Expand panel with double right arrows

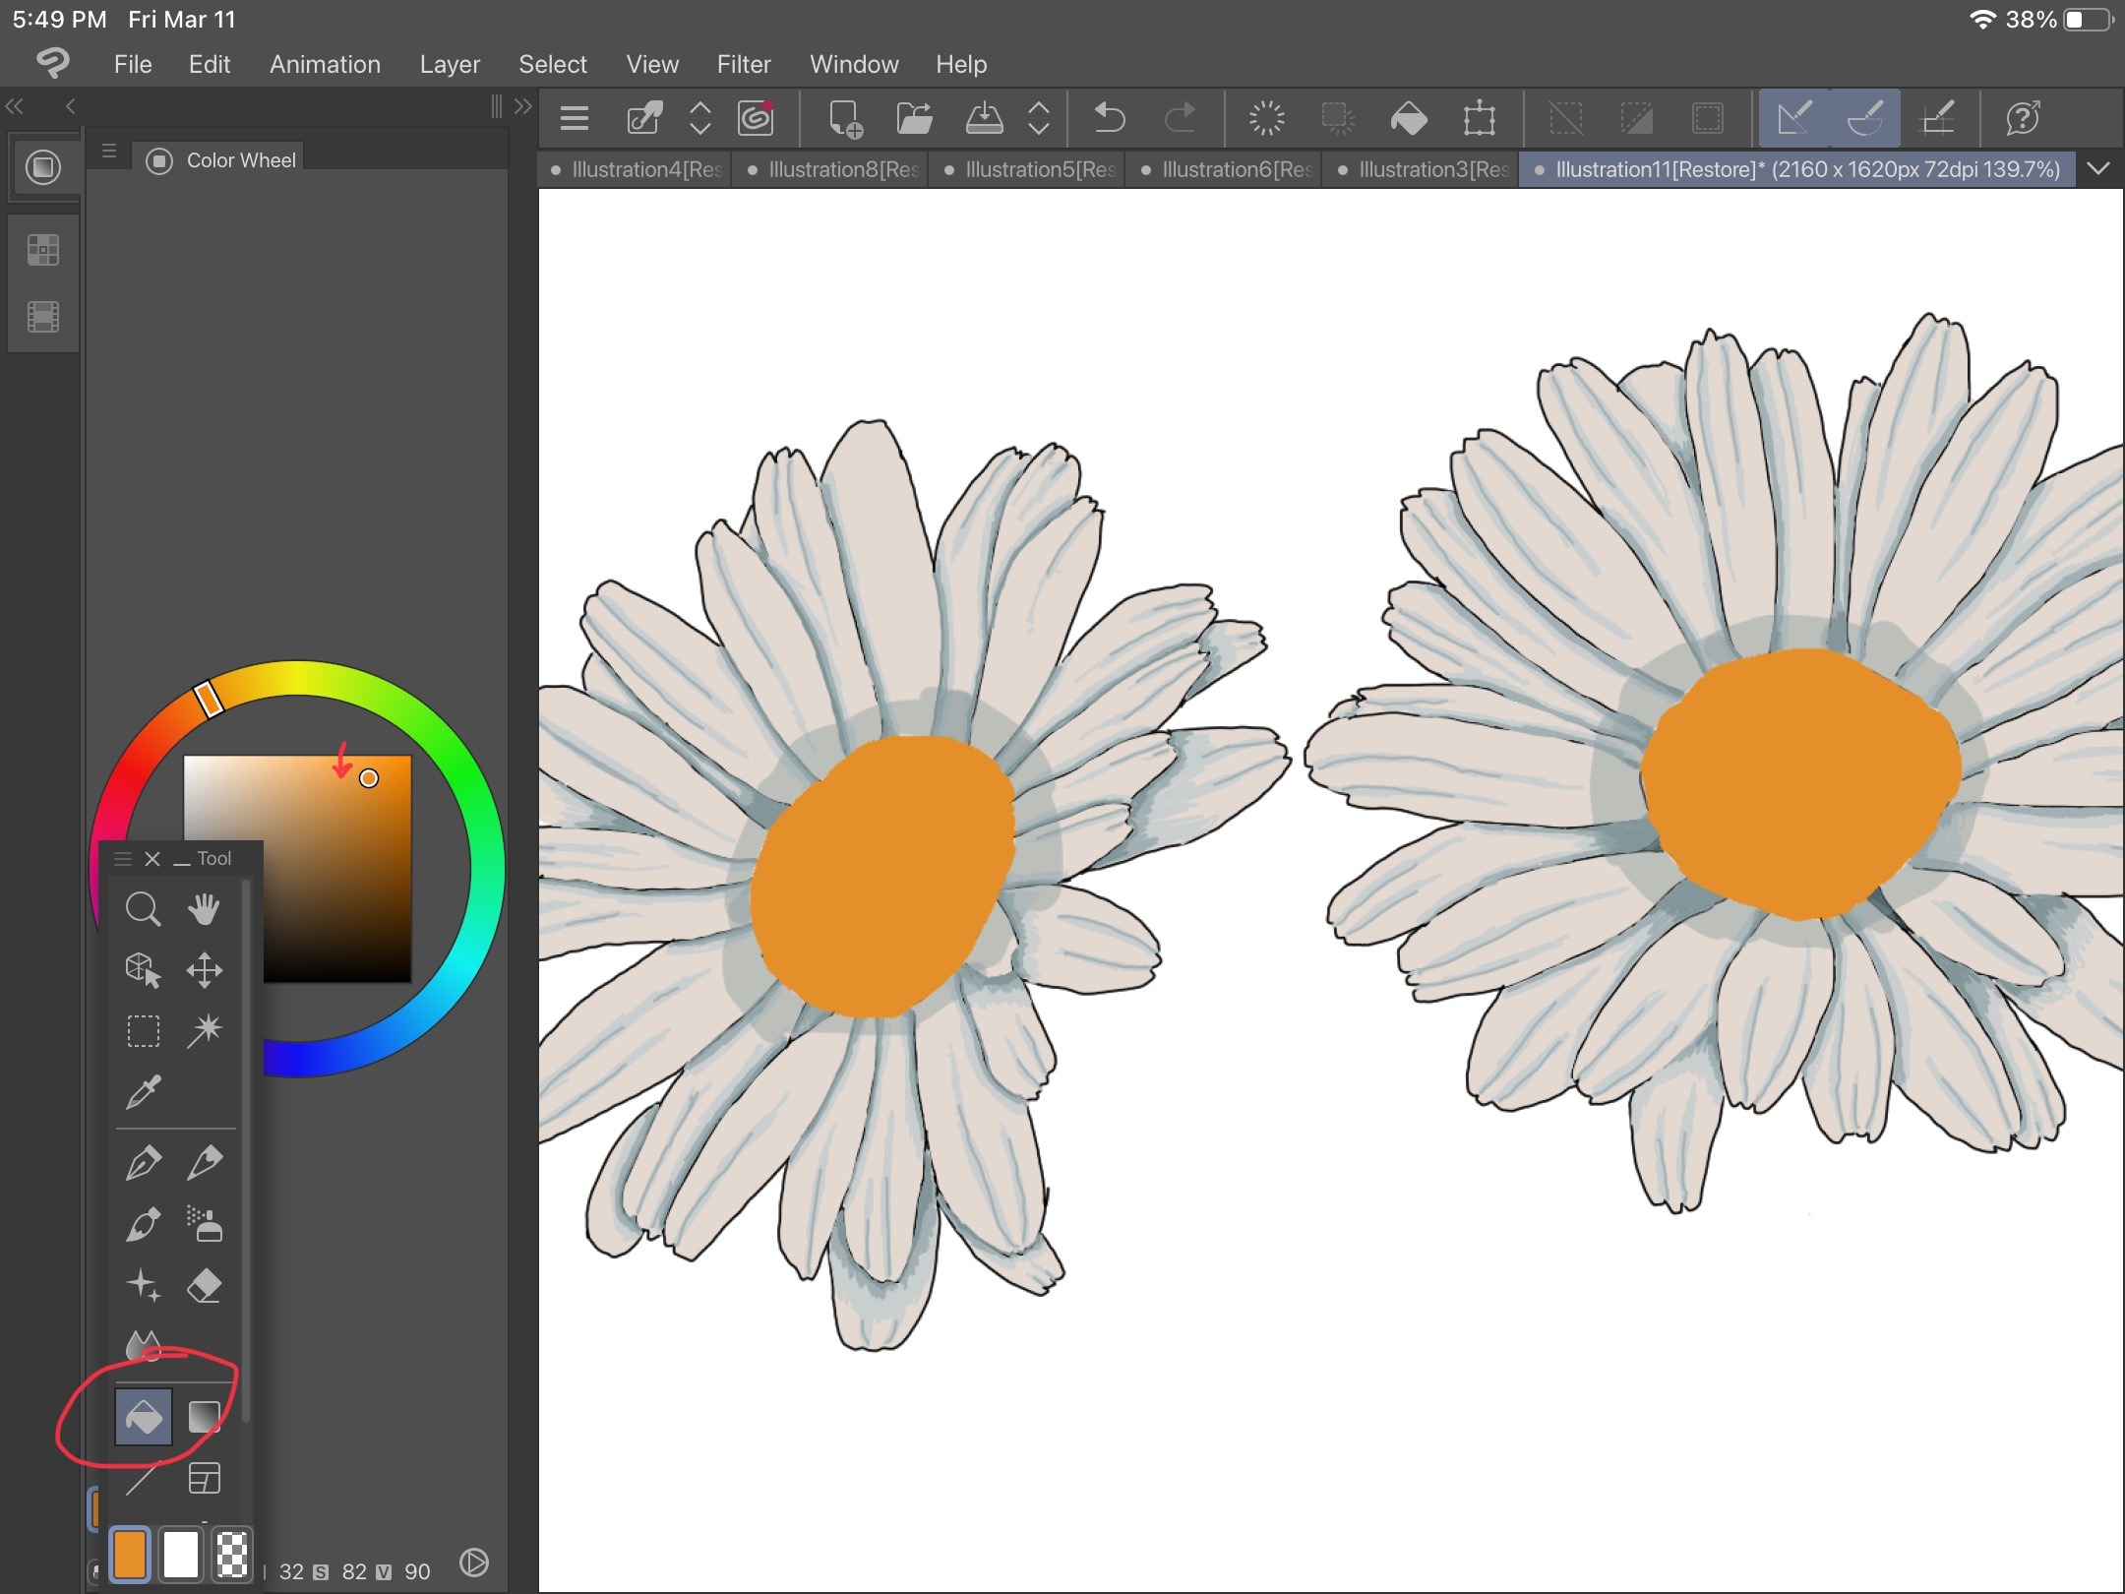click(523, 106)
